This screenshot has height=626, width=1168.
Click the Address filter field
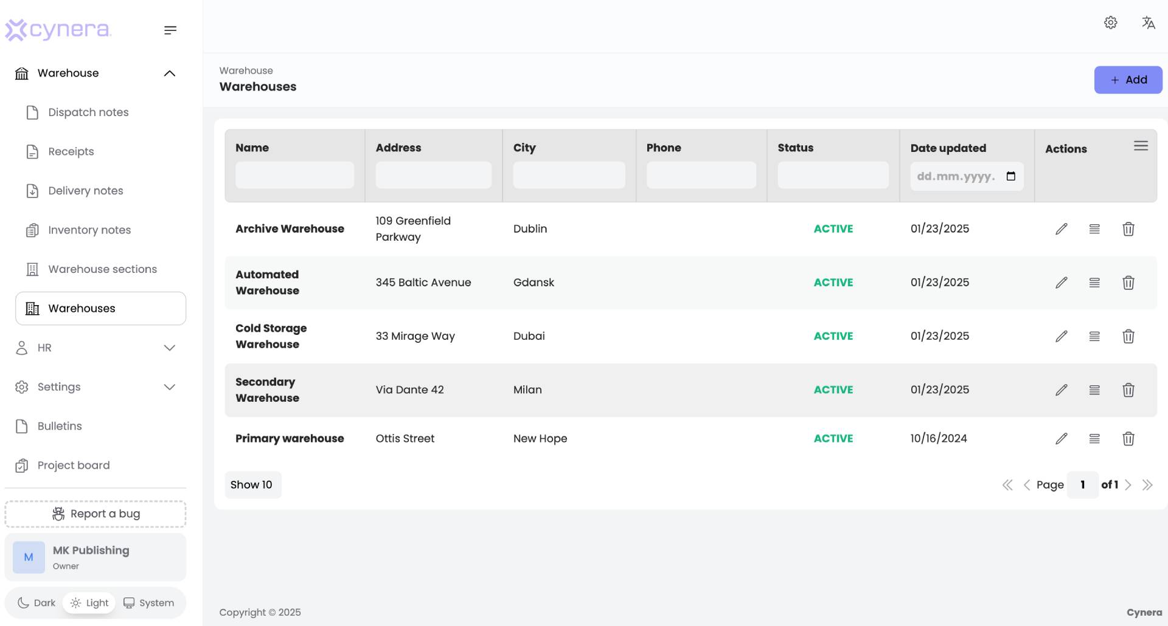pos(433,175)
